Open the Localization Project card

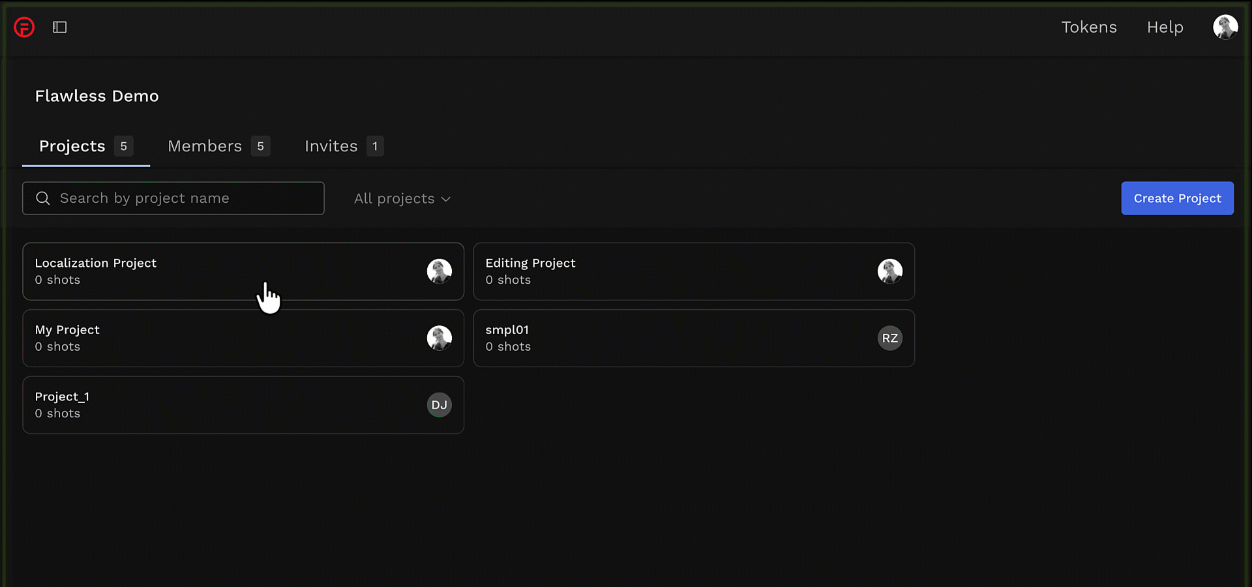243,271
